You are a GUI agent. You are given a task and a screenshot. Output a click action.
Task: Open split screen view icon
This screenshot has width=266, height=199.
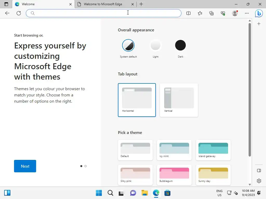[x=188, y=13]
